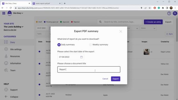Open the image thumbnail in first row

point(147,52)
